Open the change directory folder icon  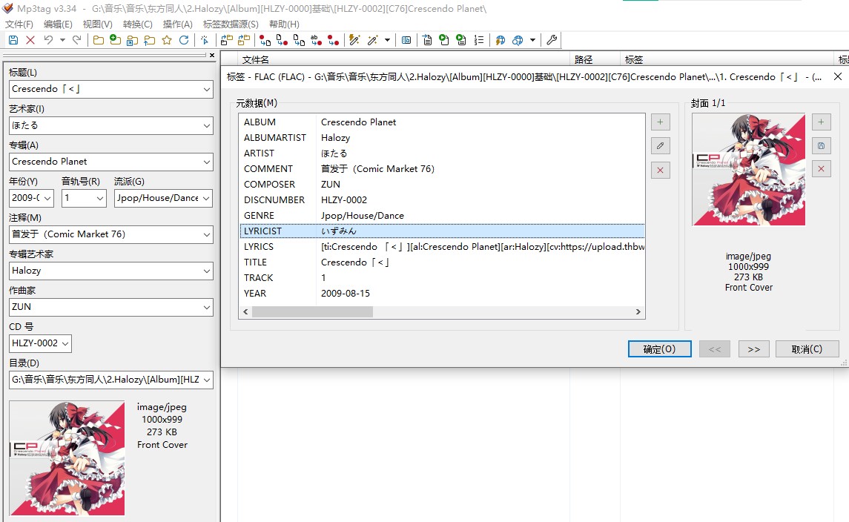pyautogui.click(x=98, y=40)
